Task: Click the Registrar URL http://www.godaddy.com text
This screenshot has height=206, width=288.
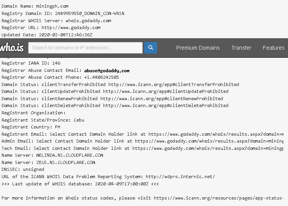Action: coord(51,28)
